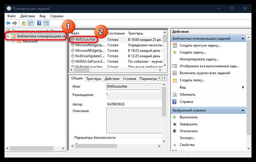256x162 pixels.
Task: Click Импортировать задачу... action
Action: (199, 59)
